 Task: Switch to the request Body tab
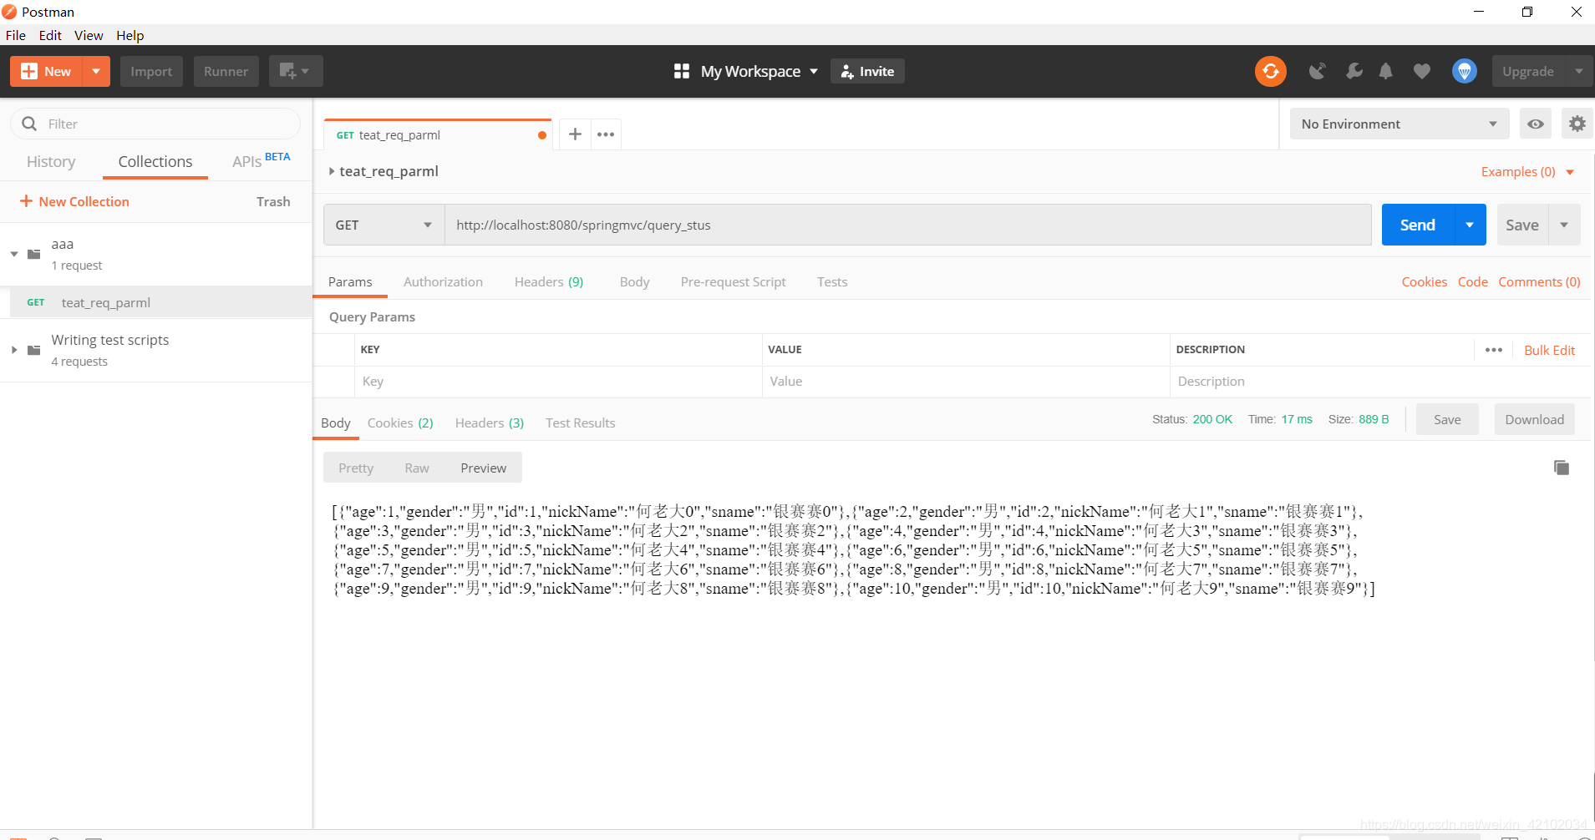click(634, 282)
